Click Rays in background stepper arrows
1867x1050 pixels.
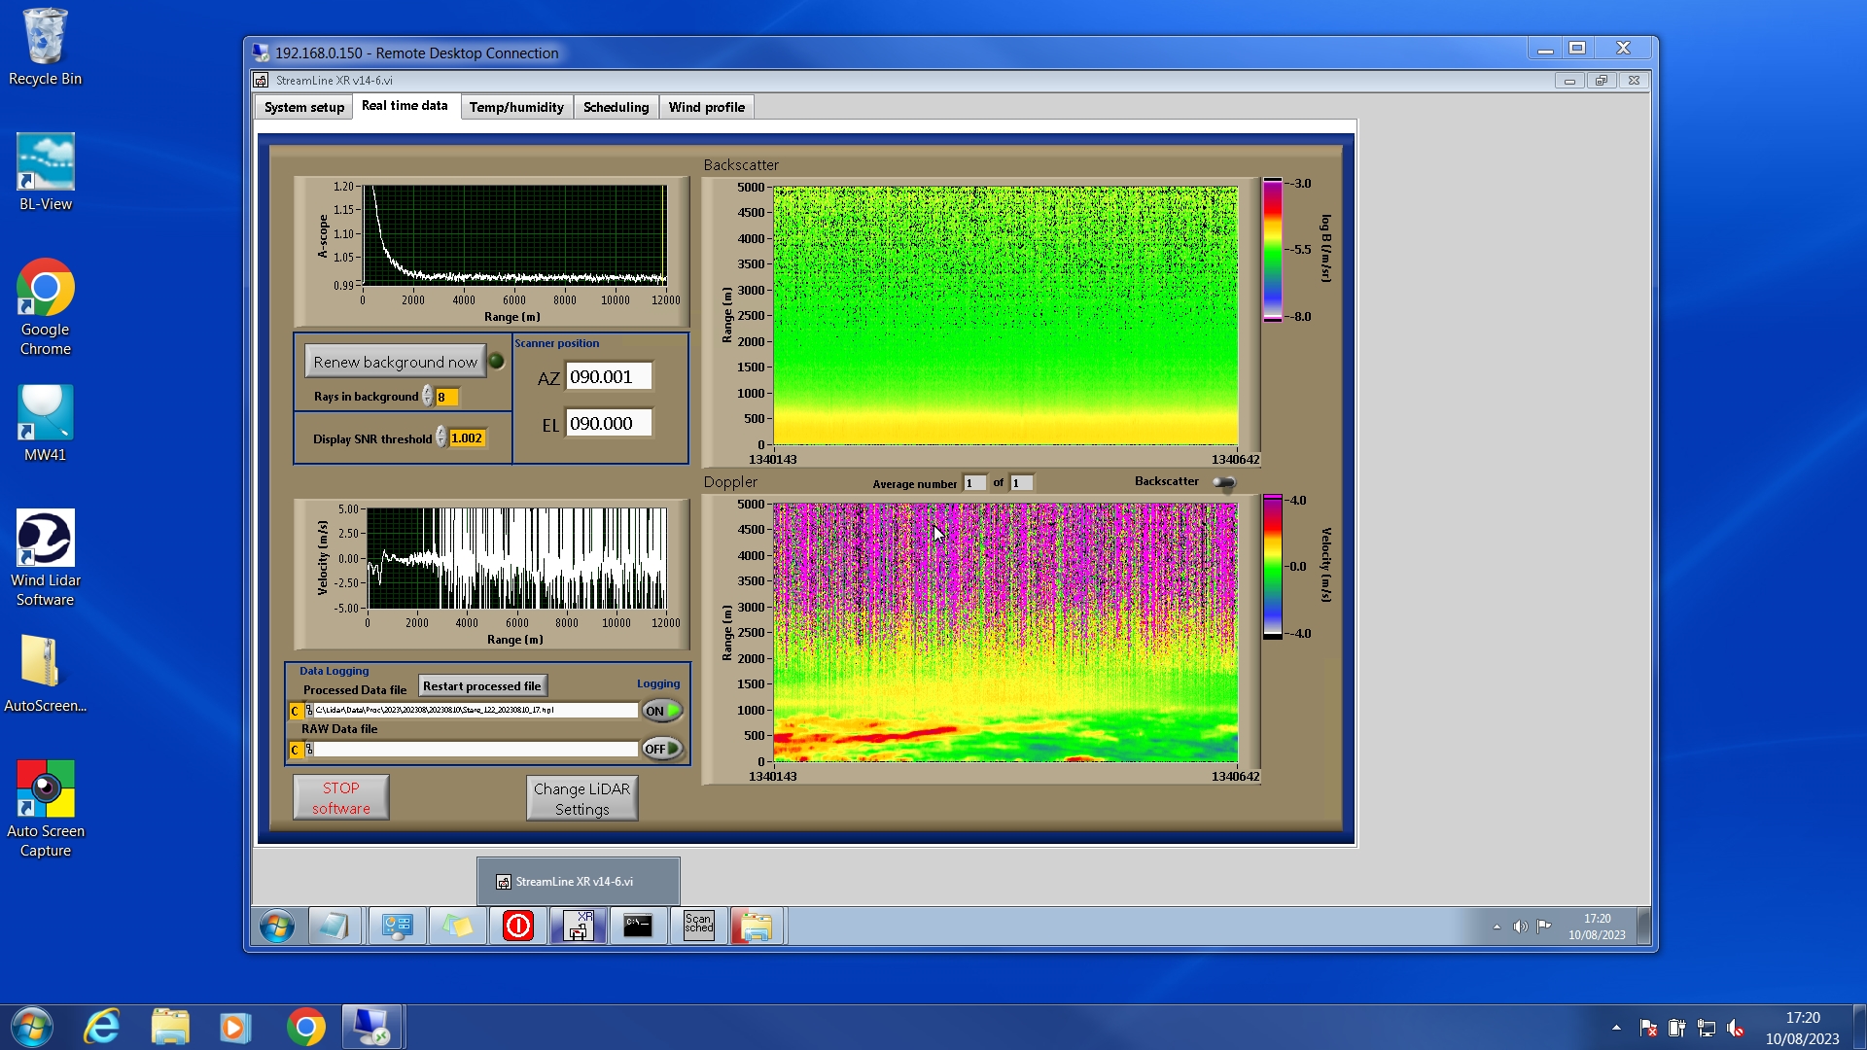[x=427, y=397]
